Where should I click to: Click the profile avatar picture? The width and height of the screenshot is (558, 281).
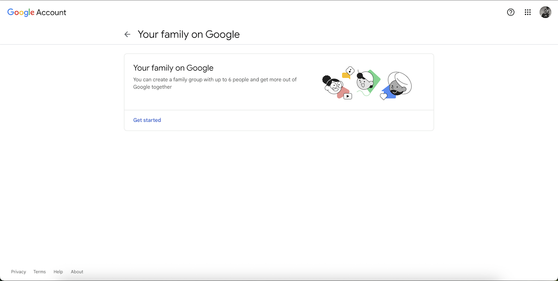point(545,13)
